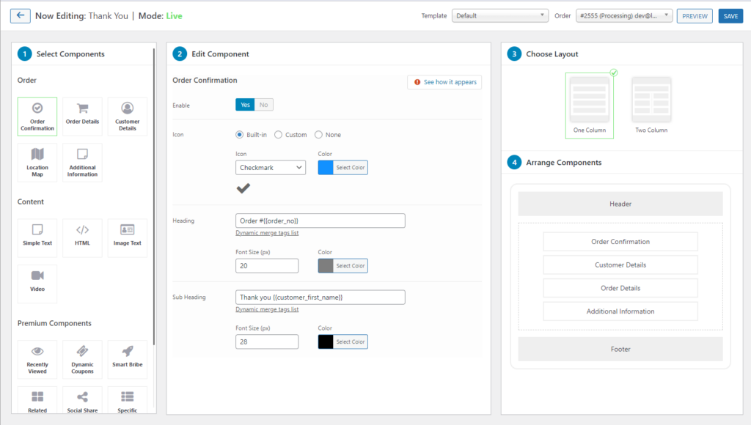Click the Header block in Arrange Components

tap(620, 204)
